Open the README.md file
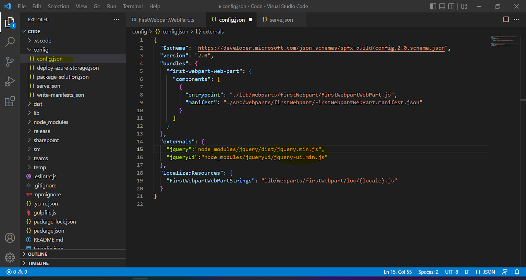526x280 pixels. [x=73, y=240]
